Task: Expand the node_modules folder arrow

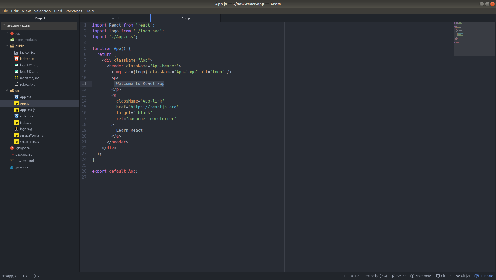Action: point(7,39)
